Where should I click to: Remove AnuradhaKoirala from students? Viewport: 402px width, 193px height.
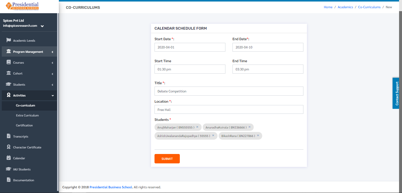tap(249, 127)
